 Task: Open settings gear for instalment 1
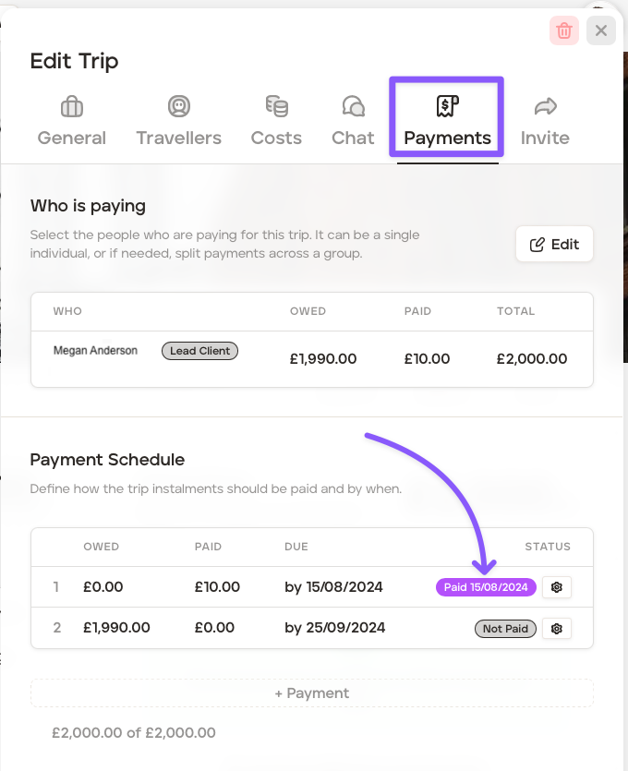tap(557, 587)
